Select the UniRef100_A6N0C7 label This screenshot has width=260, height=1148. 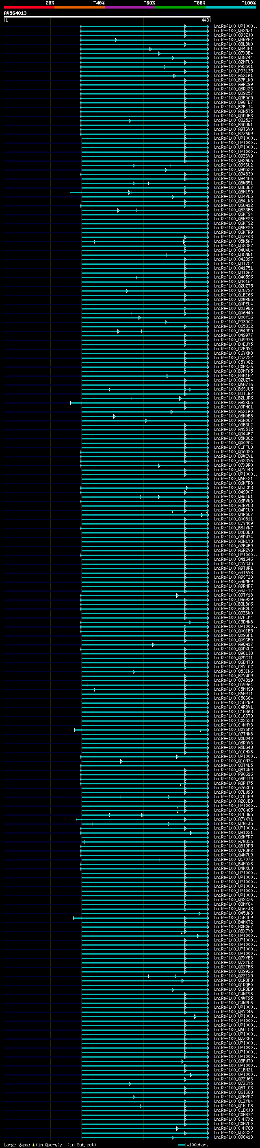coord(233,420)
